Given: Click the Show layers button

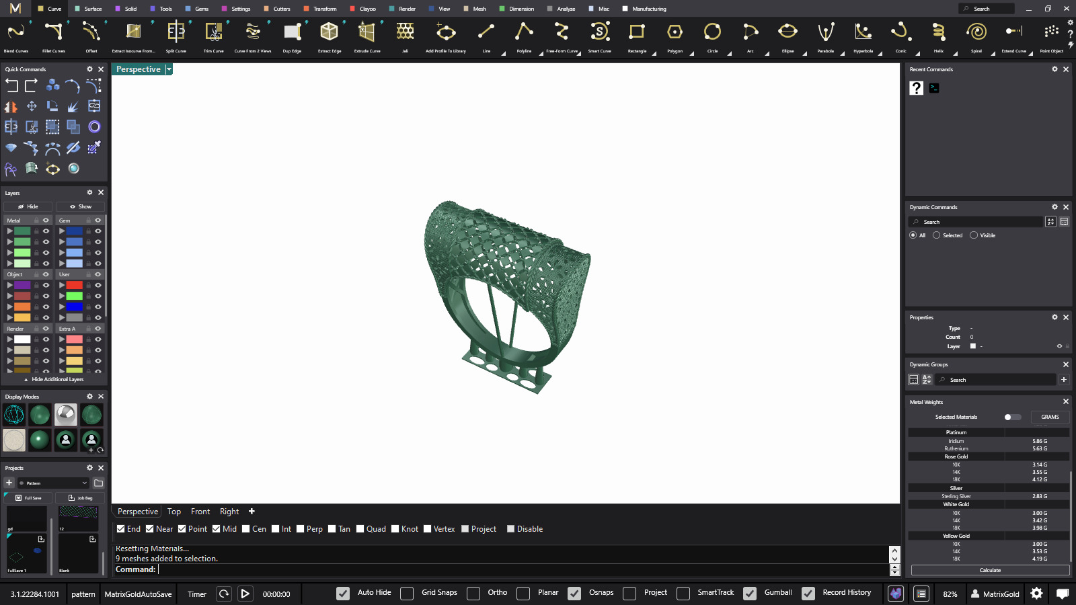Looking at the screenshot, I should [x=81, y=206].
